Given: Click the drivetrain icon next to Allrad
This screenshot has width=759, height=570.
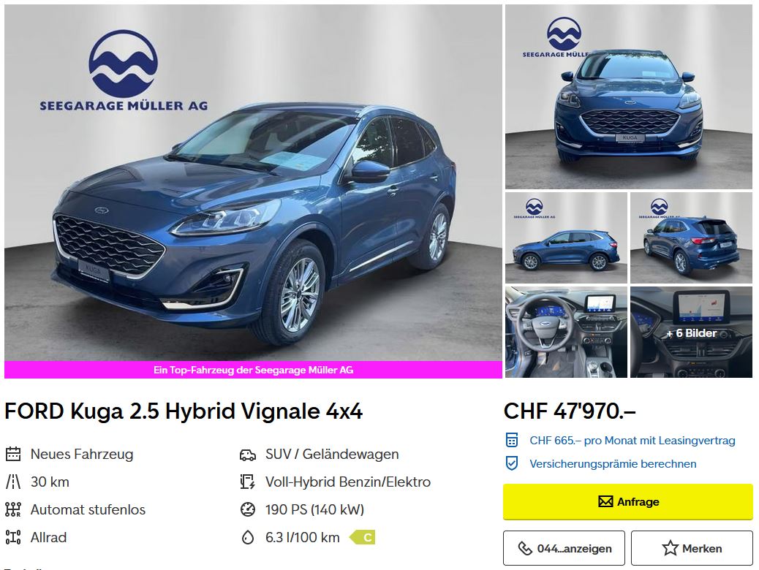Looking at the screenshot, I should (x=13, y=537).
